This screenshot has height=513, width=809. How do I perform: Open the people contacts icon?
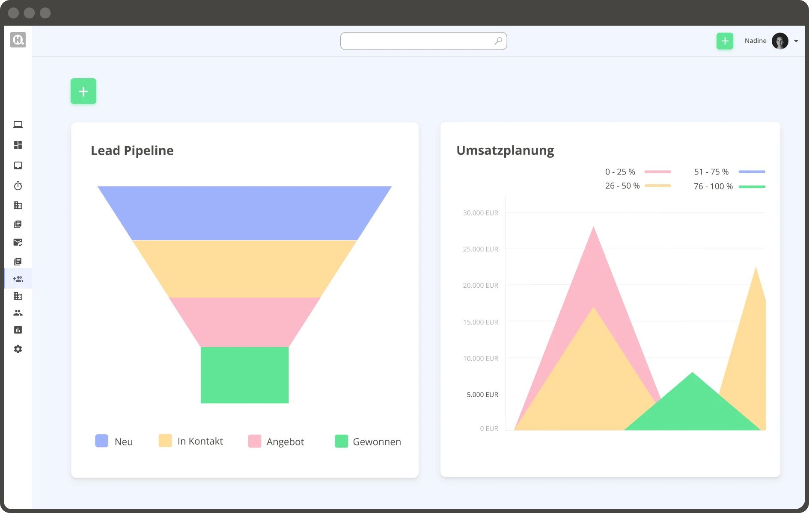[x=18, y=313]
